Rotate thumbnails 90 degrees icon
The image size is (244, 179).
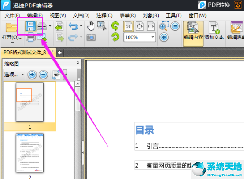[x=56, y=75]
